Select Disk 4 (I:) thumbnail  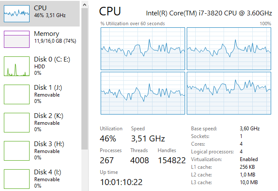(17, 179)
